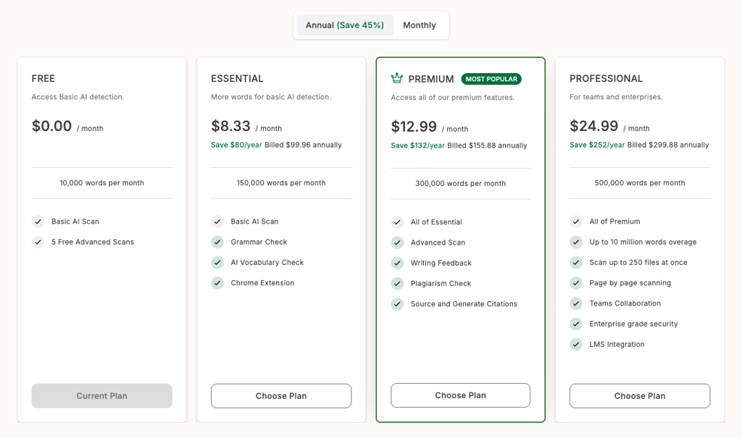The height and width of the screenshot is (438, 742).
Task: Click checkmark beside Page by page scanning
Action: coord(576,283)
